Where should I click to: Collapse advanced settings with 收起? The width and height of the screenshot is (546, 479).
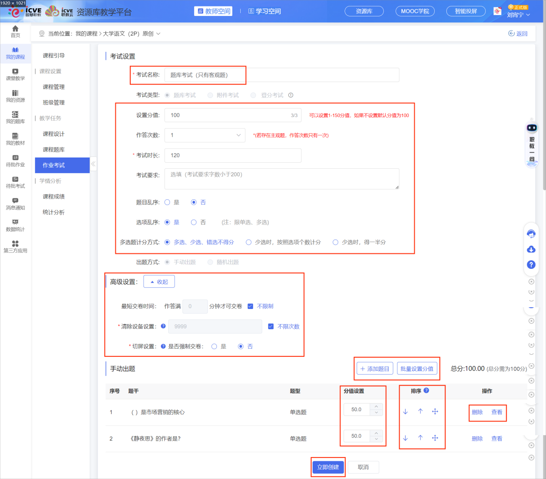[x=159, y=282]
